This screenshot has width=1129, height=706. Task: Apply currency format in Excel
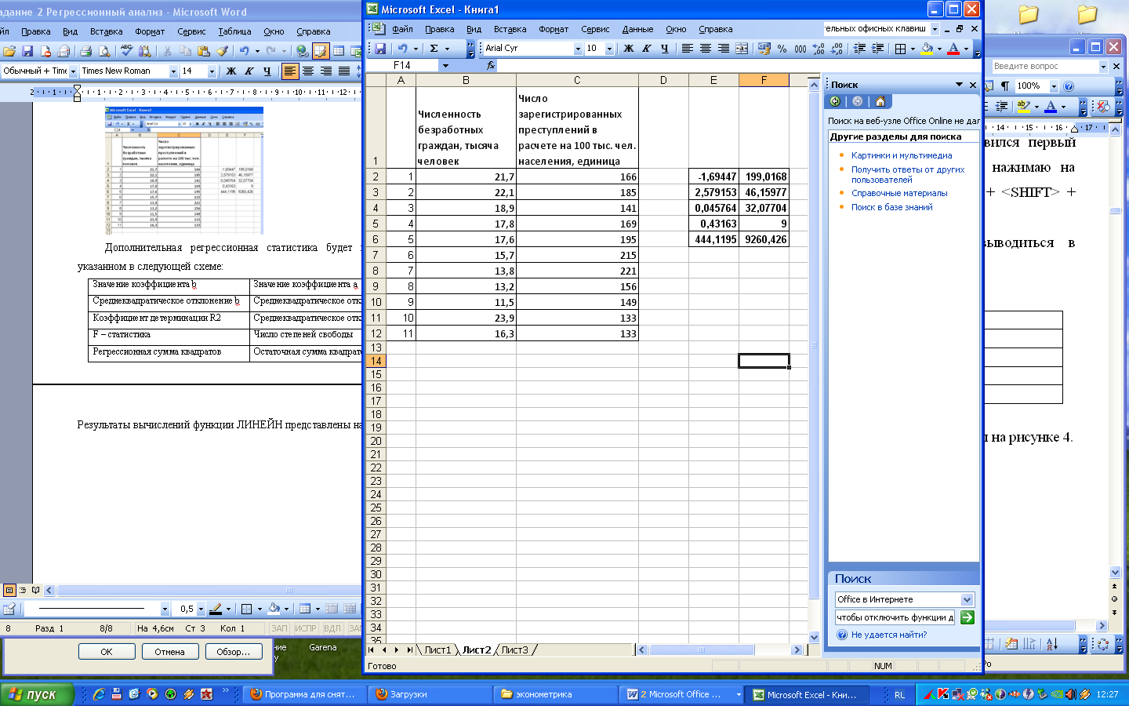(764, 49)
